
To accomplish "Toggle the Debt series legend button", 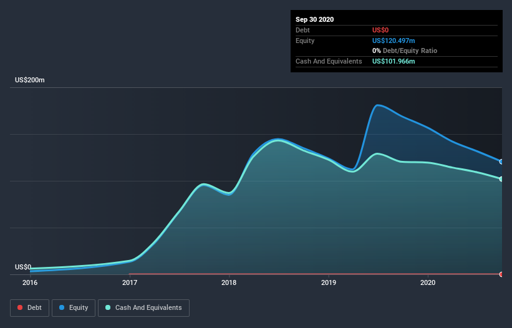I will (x=29, y=308).
